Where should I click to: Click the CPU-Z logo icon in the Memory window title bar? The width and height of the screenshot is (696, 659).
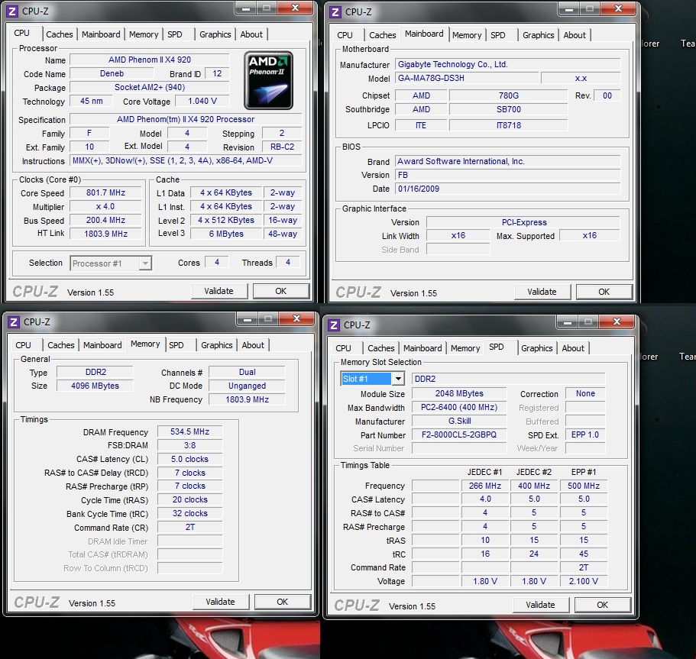14,321
